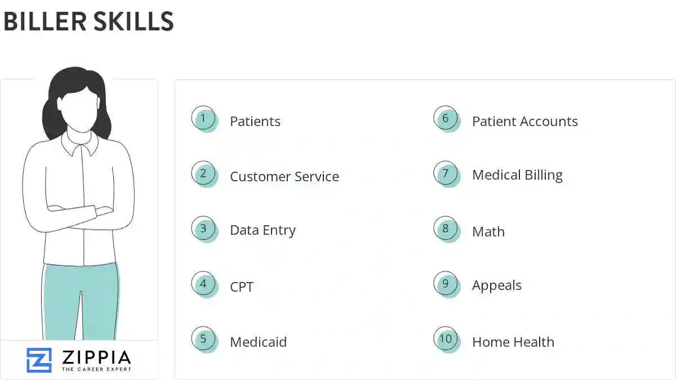This screenshot has width=676, height=380.
Task: Select the number 5 circle badge
Action: (203, 339)
